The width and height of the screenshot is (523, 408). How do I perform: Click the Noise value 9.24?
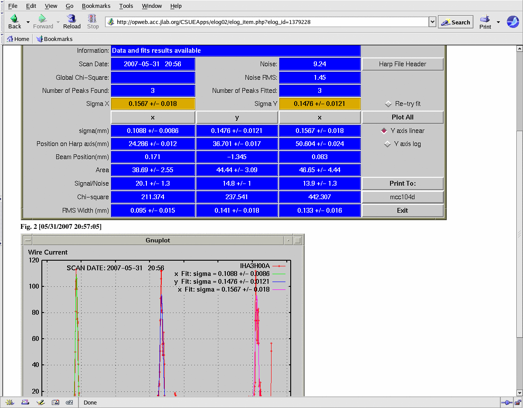320,64
